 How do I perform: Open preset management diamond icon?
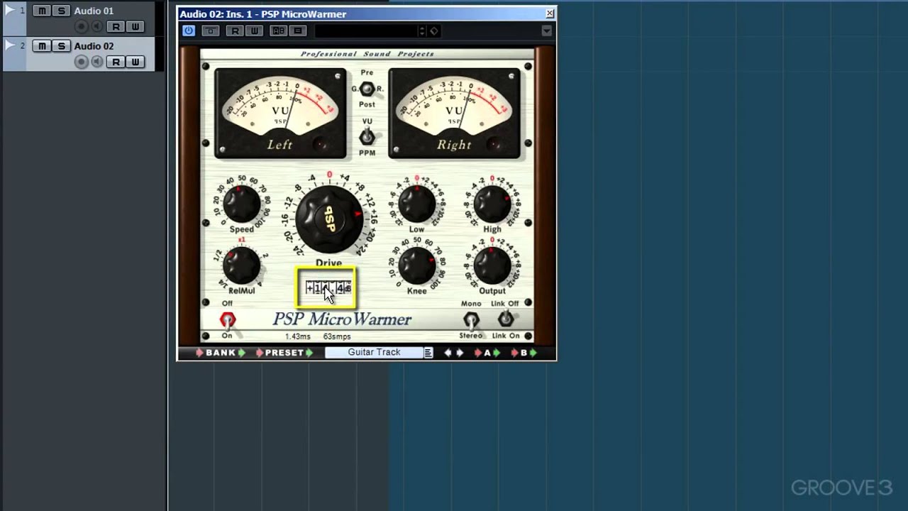[x=434, y=31]
